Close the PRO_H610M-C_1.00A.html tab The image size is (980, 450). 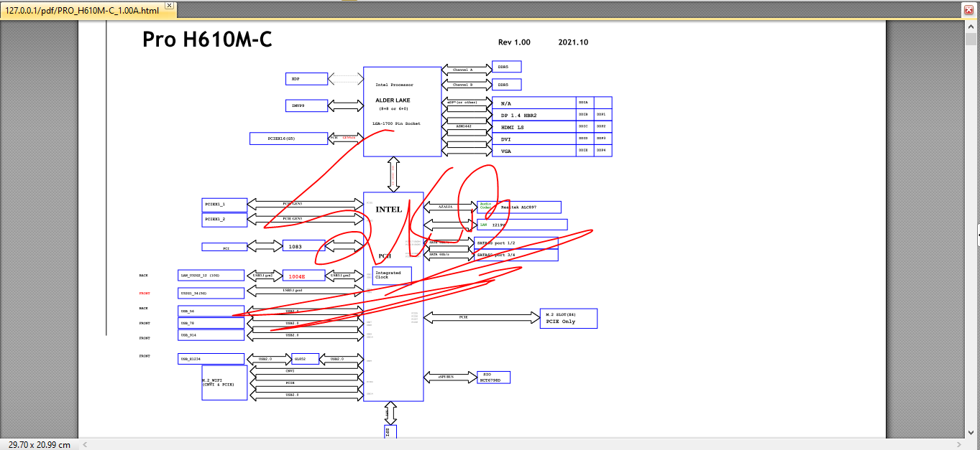pyautogui.click(x=169, y=5)
